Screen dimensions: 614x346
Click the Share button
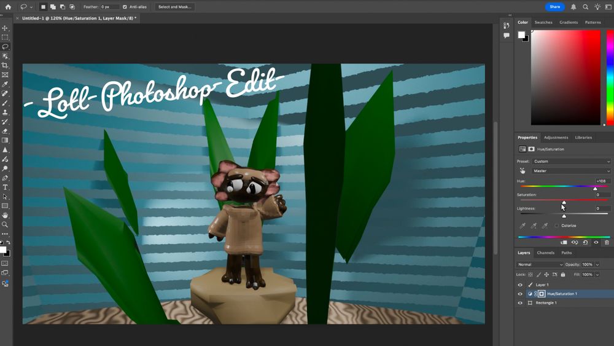point(555,7)
